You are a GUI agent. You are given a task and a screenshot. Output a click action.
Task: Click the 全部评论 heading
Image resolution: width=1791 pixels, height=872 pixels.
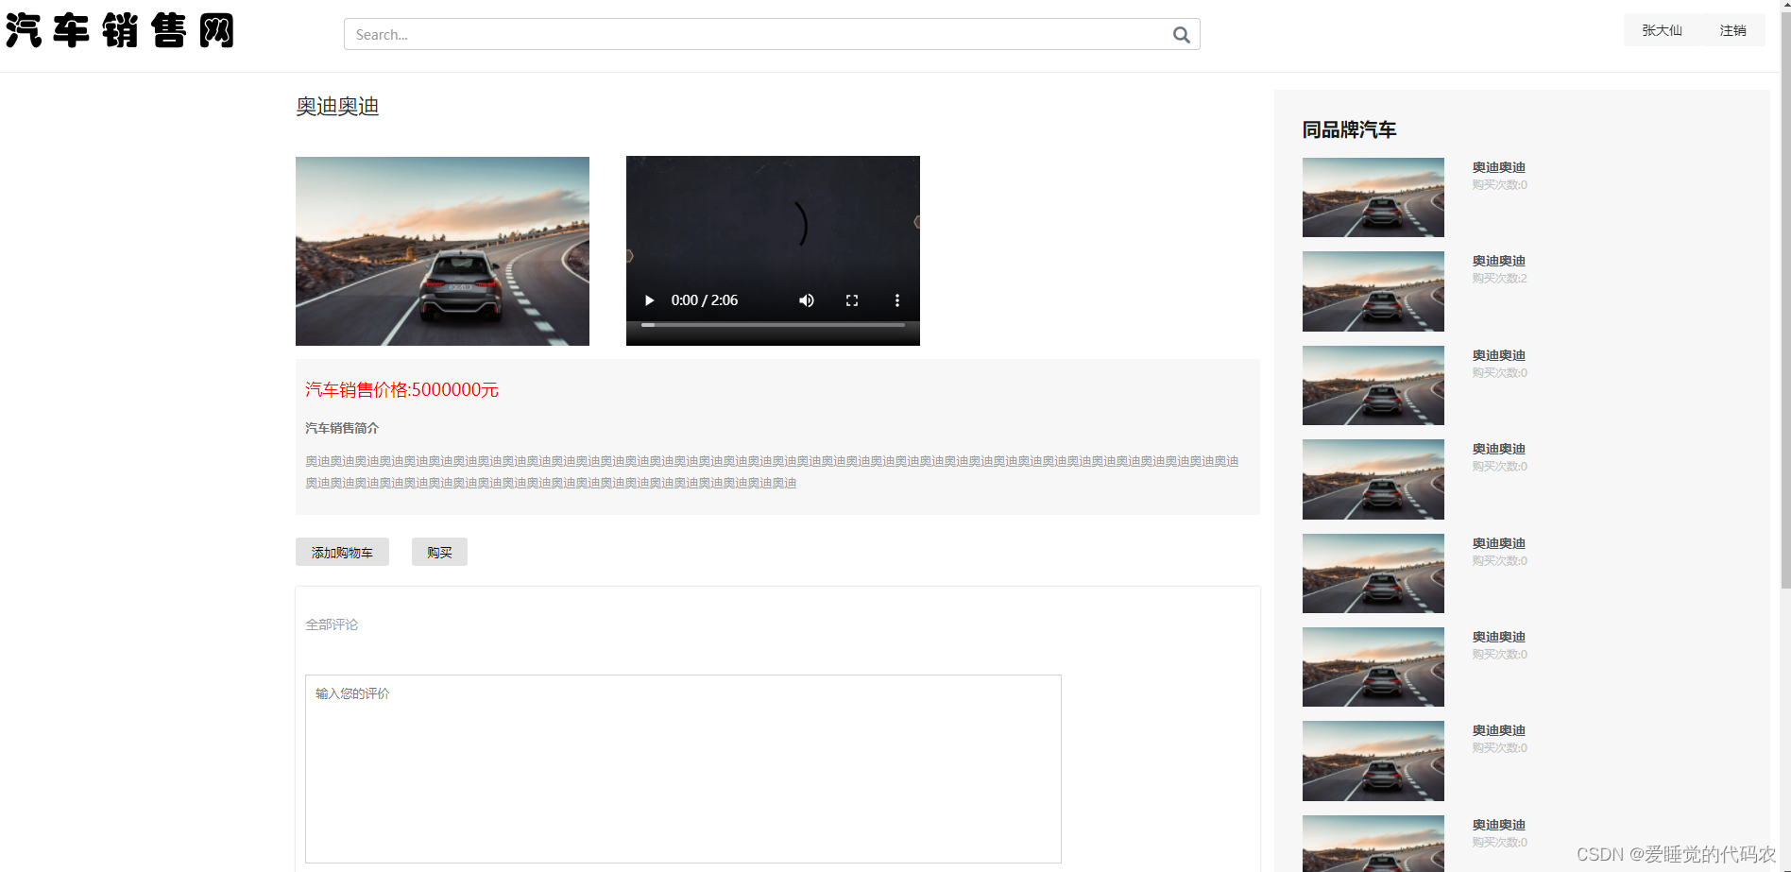[332, 624]
